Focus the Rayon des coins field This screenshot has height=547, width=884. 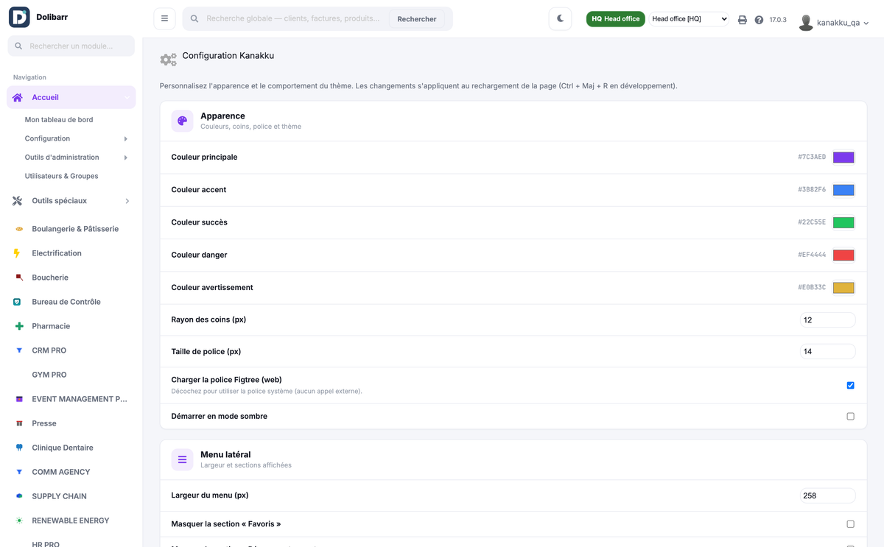click(828, 320)
